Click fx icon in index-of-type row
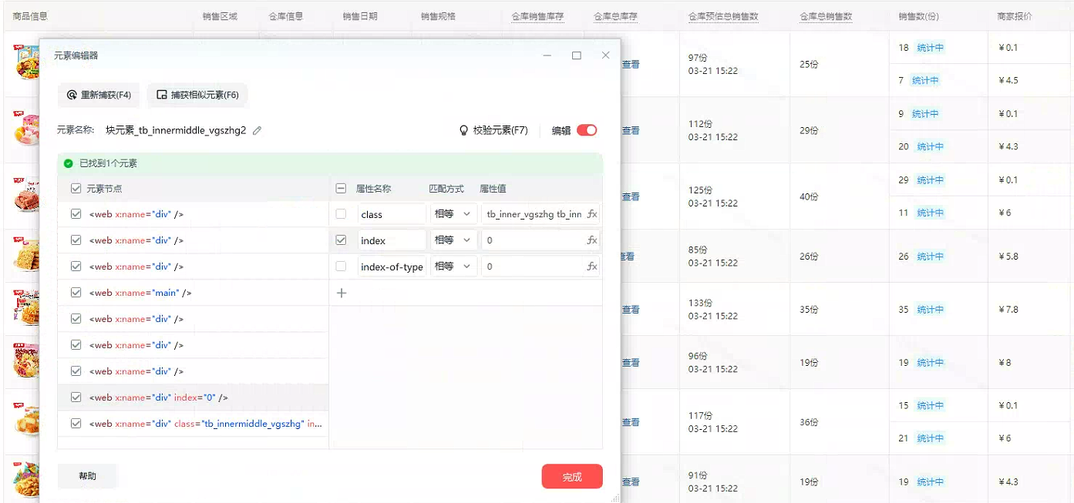Screen dimensions: 1074x503 [x=591, y=267]
